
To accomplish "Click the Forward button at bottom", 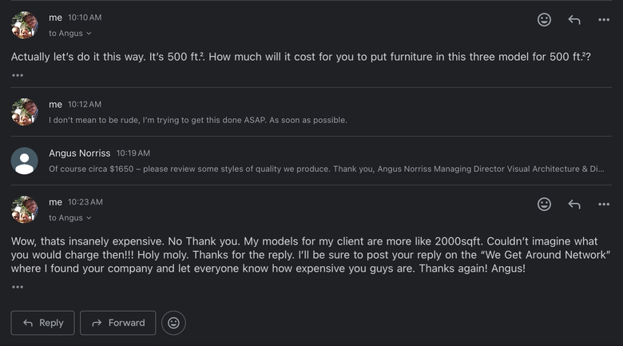I will click(x=118, y=323).
